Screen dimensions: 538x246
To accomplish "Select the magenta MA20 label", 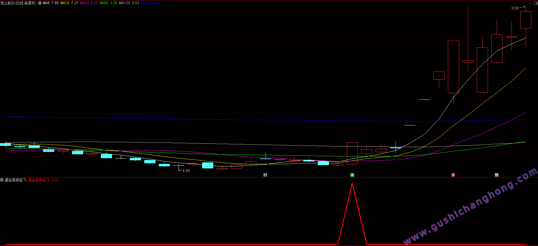I will click(x=89, y=3).
